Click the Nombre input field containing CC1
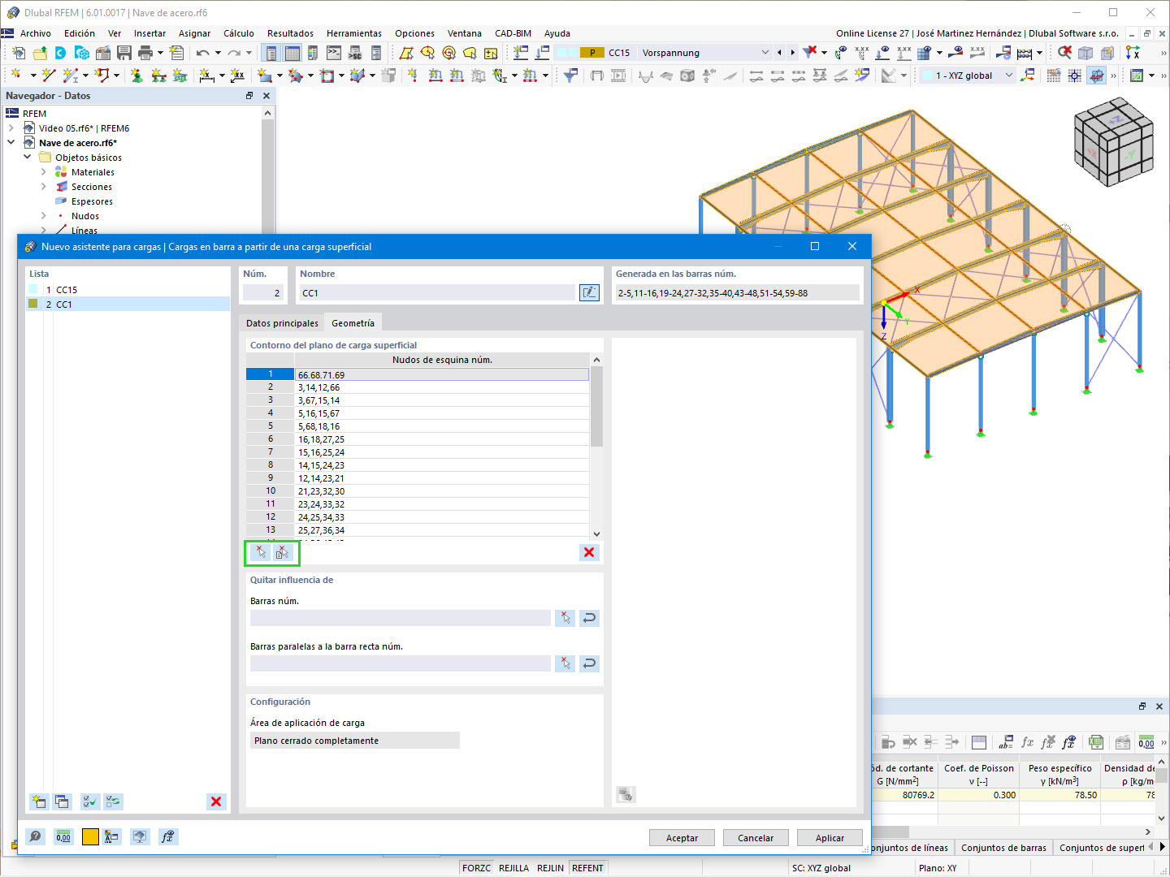 click(x=437, y=293)
